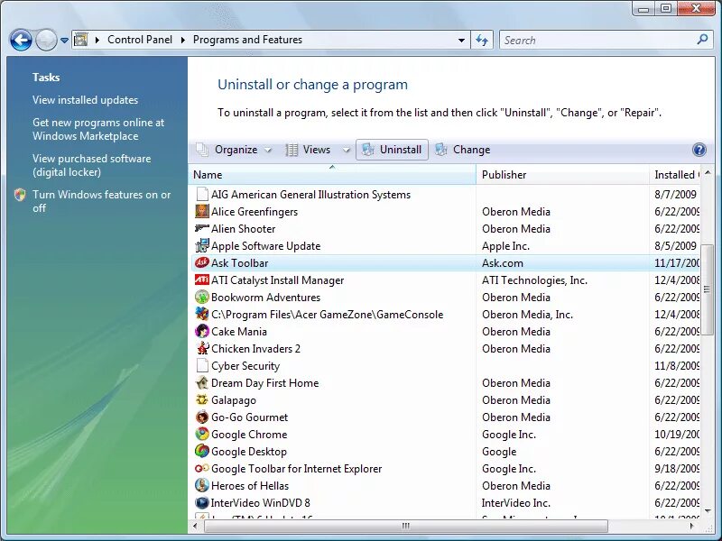722x541 pixels.
Task: Click the Google Chrome icon
Action: tap(201, 434)
